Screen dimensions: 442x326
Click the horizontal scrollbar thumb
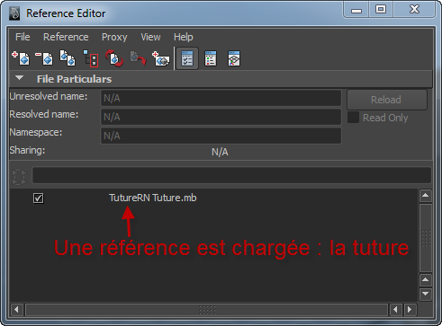pyautogui.click(x=207, y=310)
